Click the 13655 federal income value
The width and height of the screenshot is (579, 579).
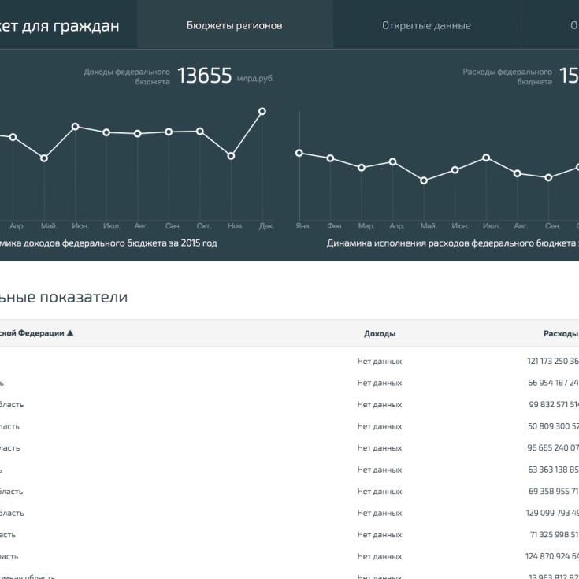tap(205, 76)
